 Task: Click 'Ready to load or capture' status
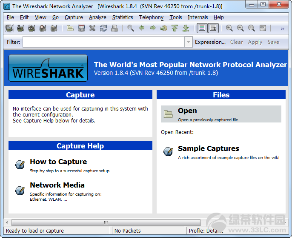[35, 231]
